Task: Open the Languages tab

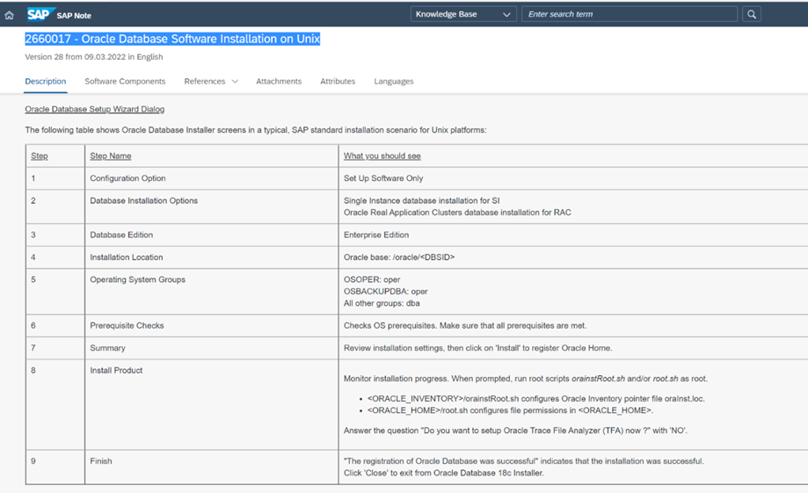Action: (394, 82)
